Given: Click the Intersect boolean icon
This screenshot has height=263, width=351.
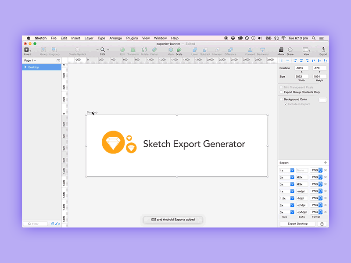Looking at the screenshot, I should (217, 50).
